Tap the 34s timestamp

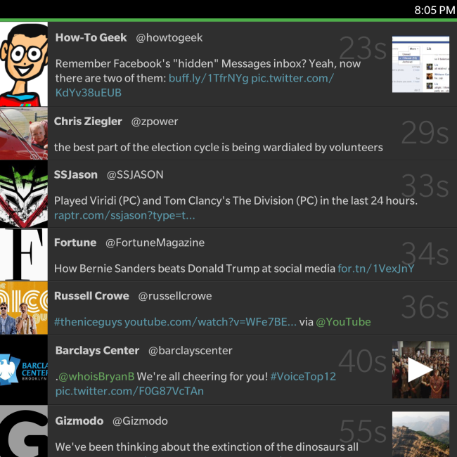coord(425,254)
